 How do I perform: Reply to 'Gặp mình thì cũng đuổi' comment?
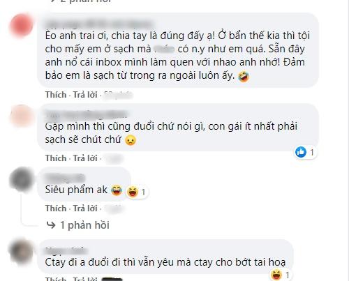[85, 158]
